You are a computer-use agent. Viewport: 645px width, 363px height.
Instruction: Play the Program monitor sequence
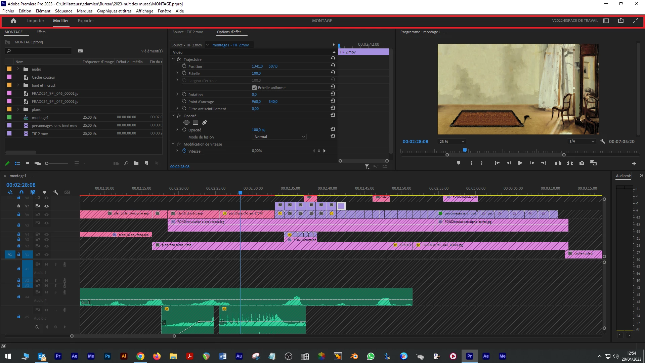click(x=520, y=163)
